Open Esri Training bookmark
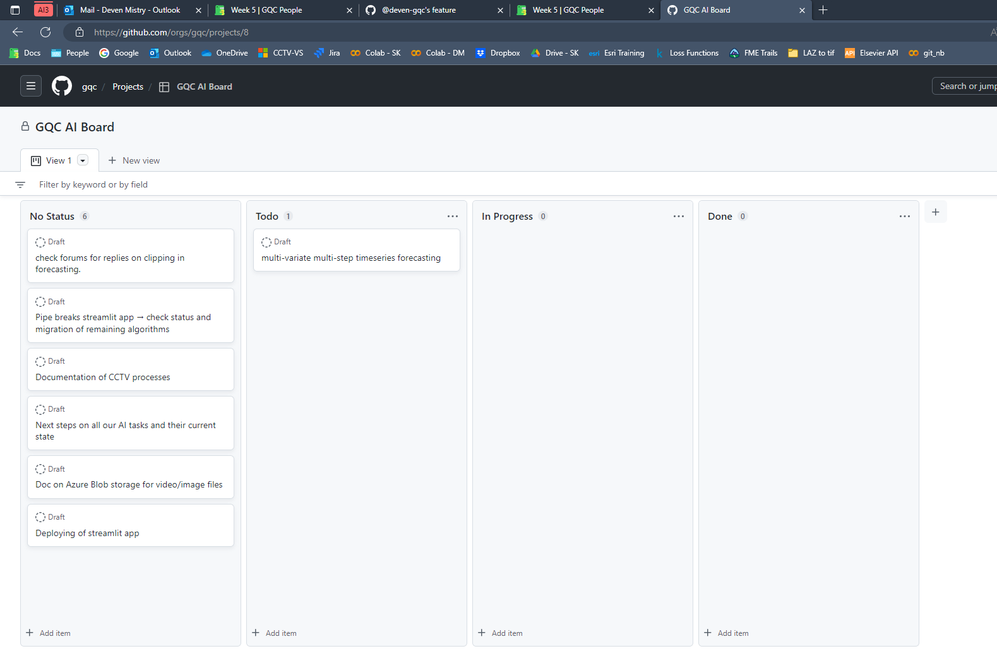 (x=617, y=53)
